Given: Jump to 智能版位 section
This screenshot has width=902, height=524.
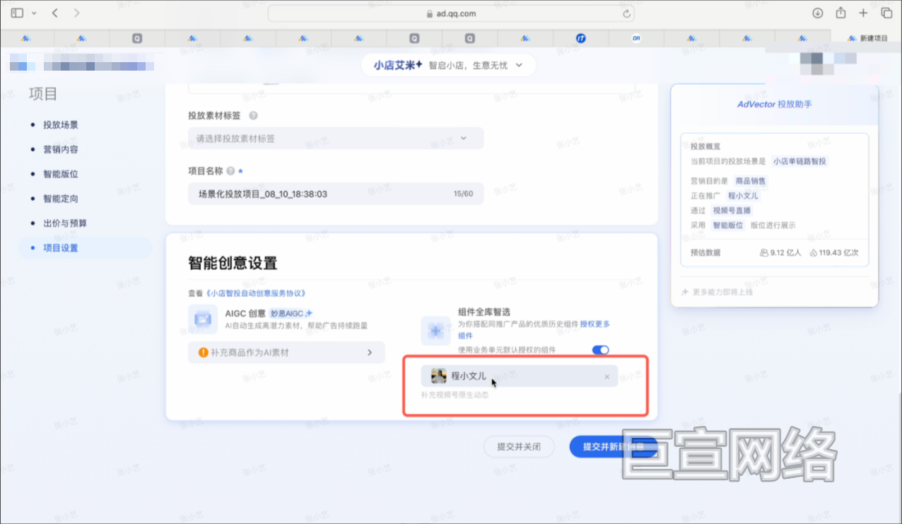Looking at the screenshot, I should 60,174.
